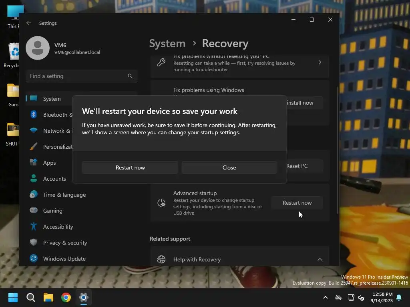Collapse the Help with Recovery section
Image resolution: width=410 pixels, height=307 pixels.
click(x=320, y=259)
